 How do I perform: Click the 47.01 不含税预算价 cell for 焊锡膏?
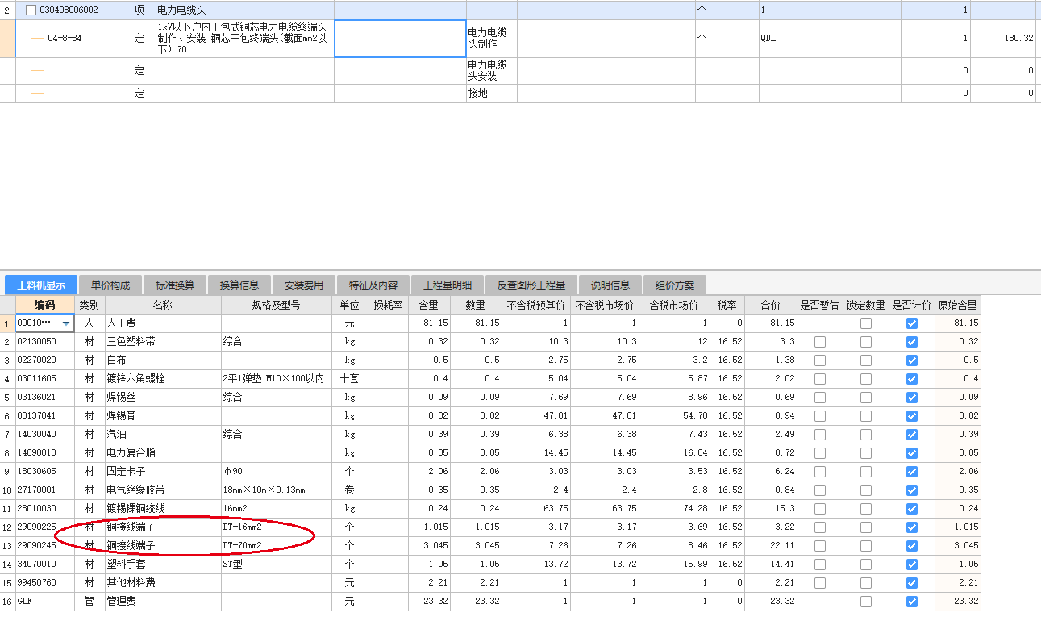coord(538,415)
